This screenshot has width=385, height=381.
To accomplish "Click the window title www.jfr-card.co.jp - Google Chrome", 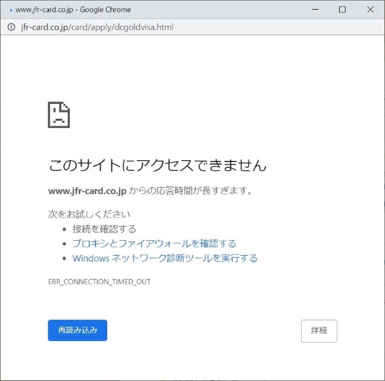I will click(73, 10).
